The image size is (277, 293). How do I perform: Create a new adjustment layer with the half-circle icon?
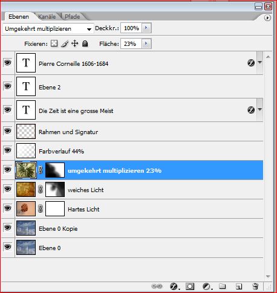pos(207,286)
